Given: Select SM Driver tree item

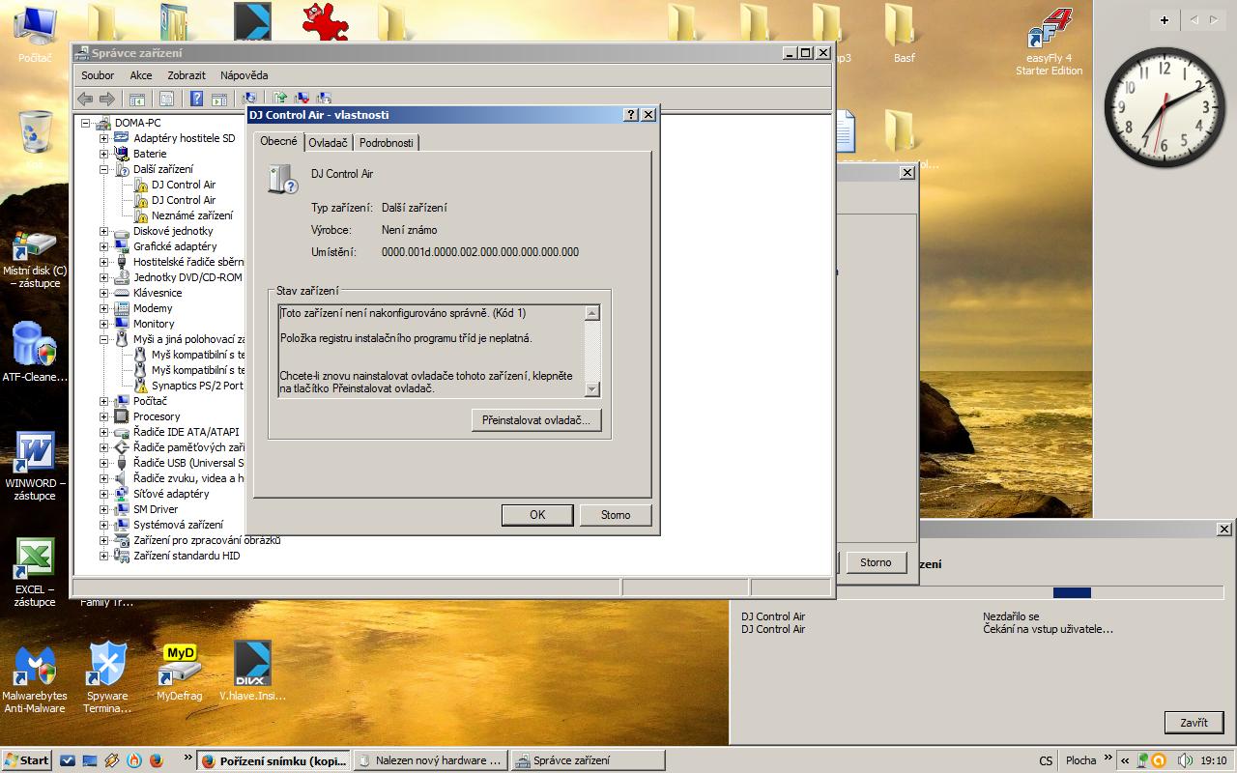Looking at the screenshot, I should 156,509.
